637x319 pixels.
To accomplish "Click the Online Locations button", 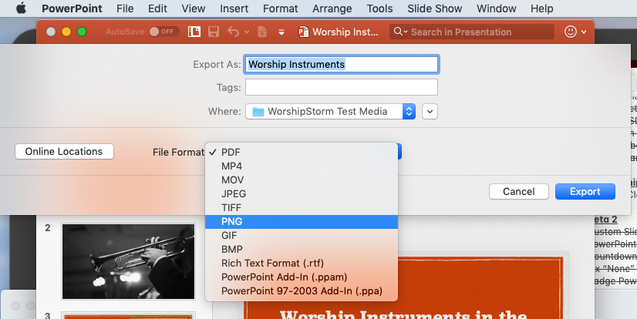I will point(64,152).
